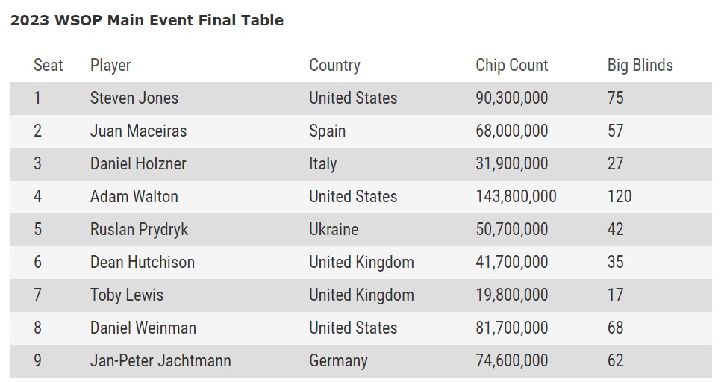
Task: Click on Daniel Holzner's name
Action: [x=138, y=163]
